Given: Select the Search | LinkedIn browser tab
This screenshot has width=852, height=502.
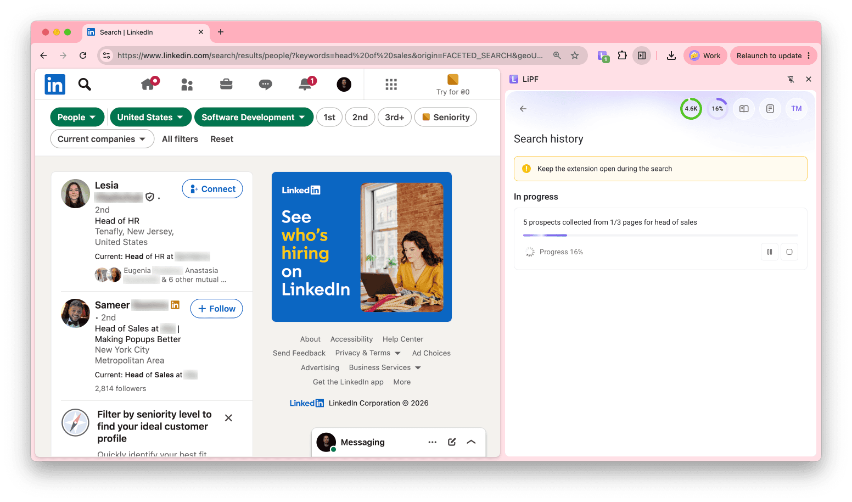Looking at the screenshot, I should (x=145, y=32).
